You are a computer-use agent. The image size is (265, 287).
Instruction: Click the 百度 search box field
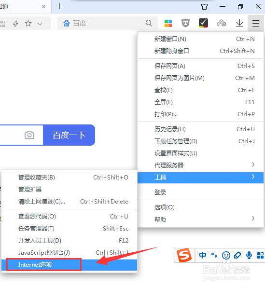[x=107, y=23]
